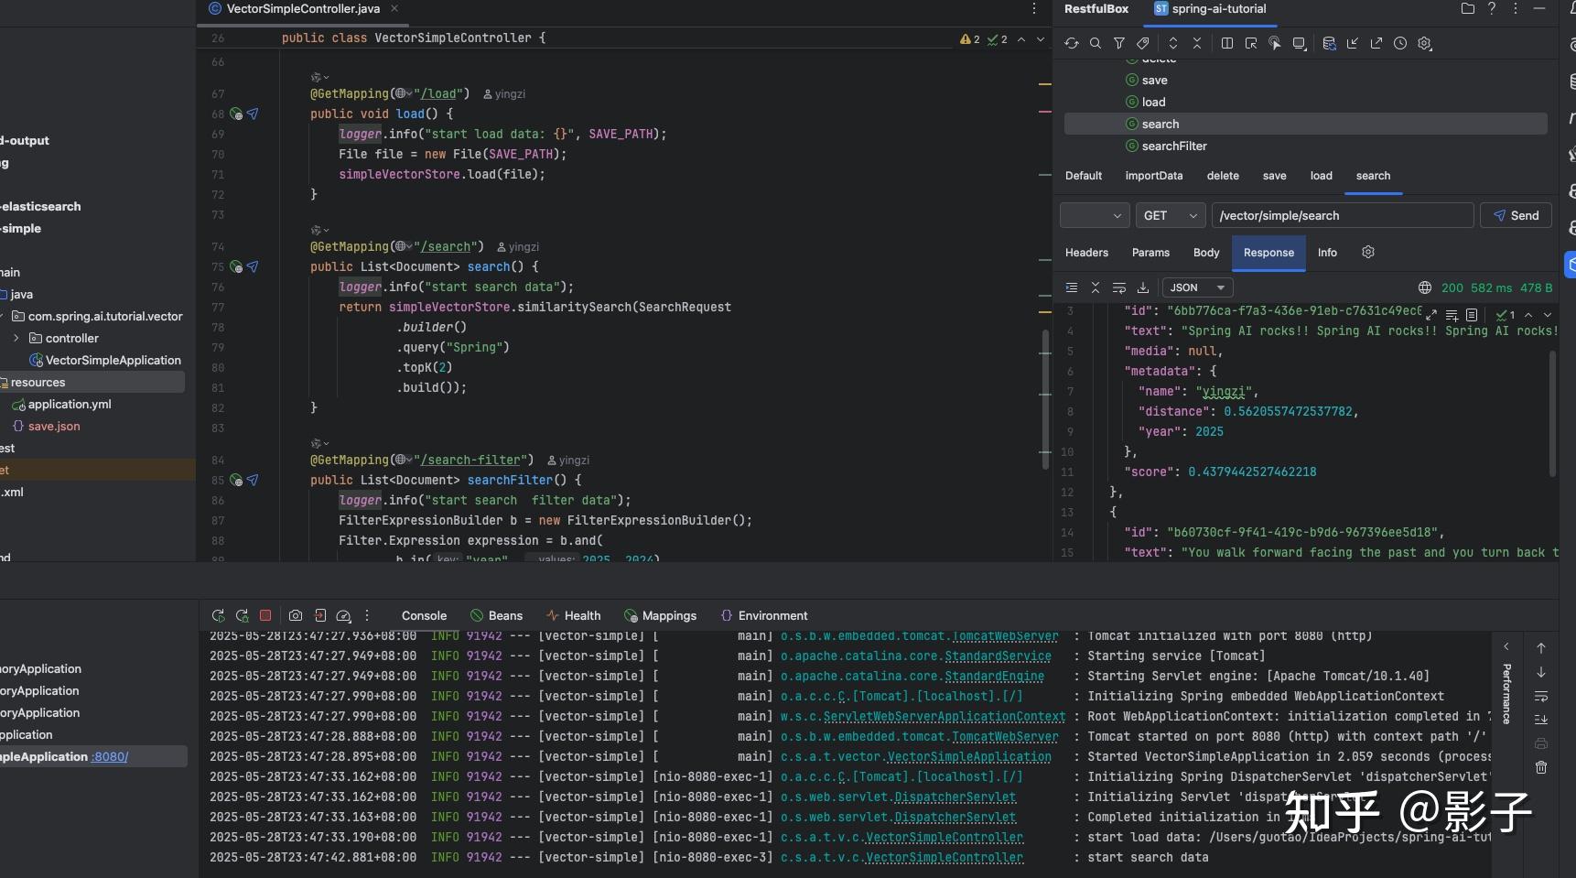Open the GET method dropdown
The width and height of the screenshot is (1576, 878).
1170,216
